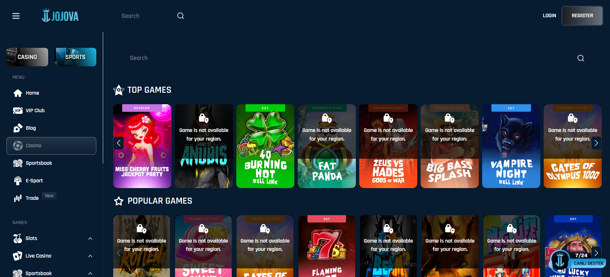610x277 pixels.
Task: Click the EGT label on Flaming Hot
Action: pyautogui.click(x=327, y=219)
